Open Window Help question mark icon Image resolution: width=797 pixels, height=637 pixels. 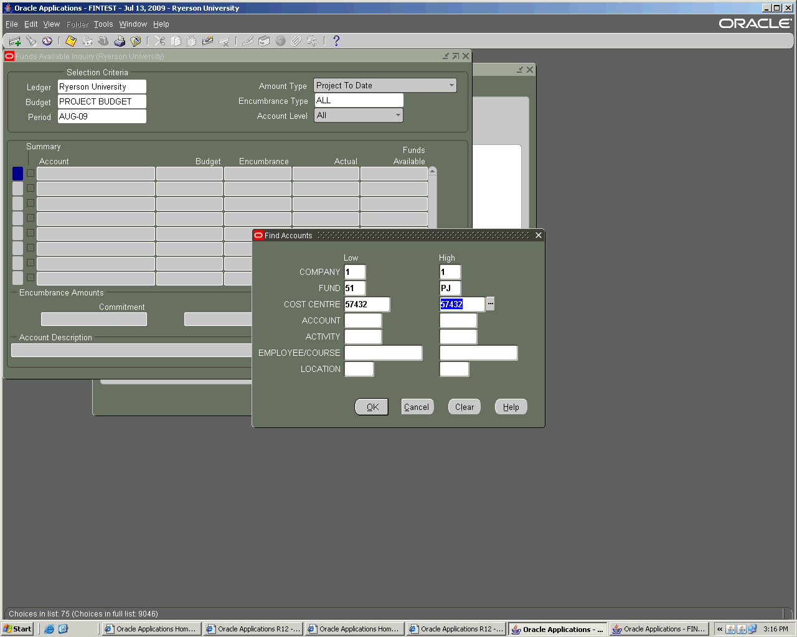tap(336, 41)
